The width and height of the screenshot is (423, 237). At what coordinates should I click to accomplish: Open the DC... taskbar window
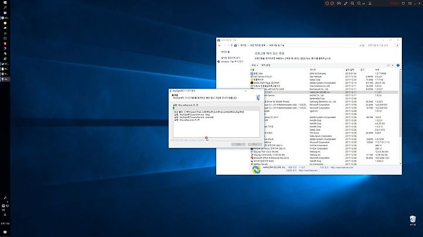click(5, 64)
